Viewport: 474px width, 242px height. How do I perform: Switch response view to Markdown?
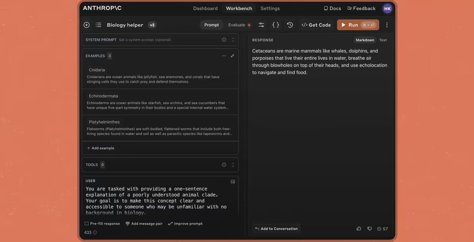[x=365, y=40]
